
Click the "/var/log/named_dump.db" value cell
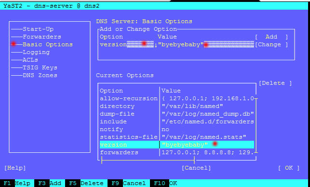(x=208, y=114)
